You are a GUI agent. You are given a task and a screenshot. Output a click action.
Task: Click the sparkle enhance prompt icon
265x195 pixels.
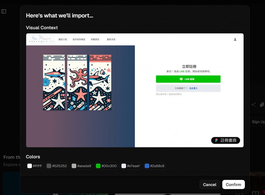coord(254,104)
